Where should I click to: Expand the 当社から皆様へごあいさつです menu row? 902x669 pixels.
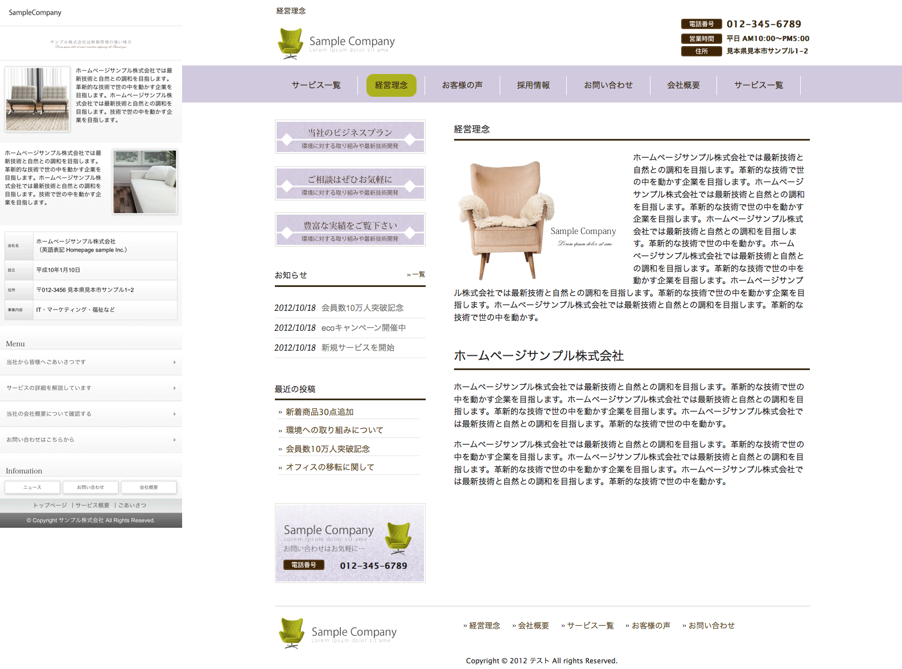tap(91, 362)
